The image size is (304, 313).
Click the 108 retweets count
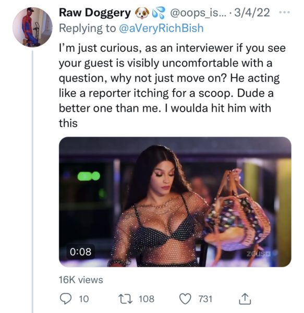(x=147, y=299)
